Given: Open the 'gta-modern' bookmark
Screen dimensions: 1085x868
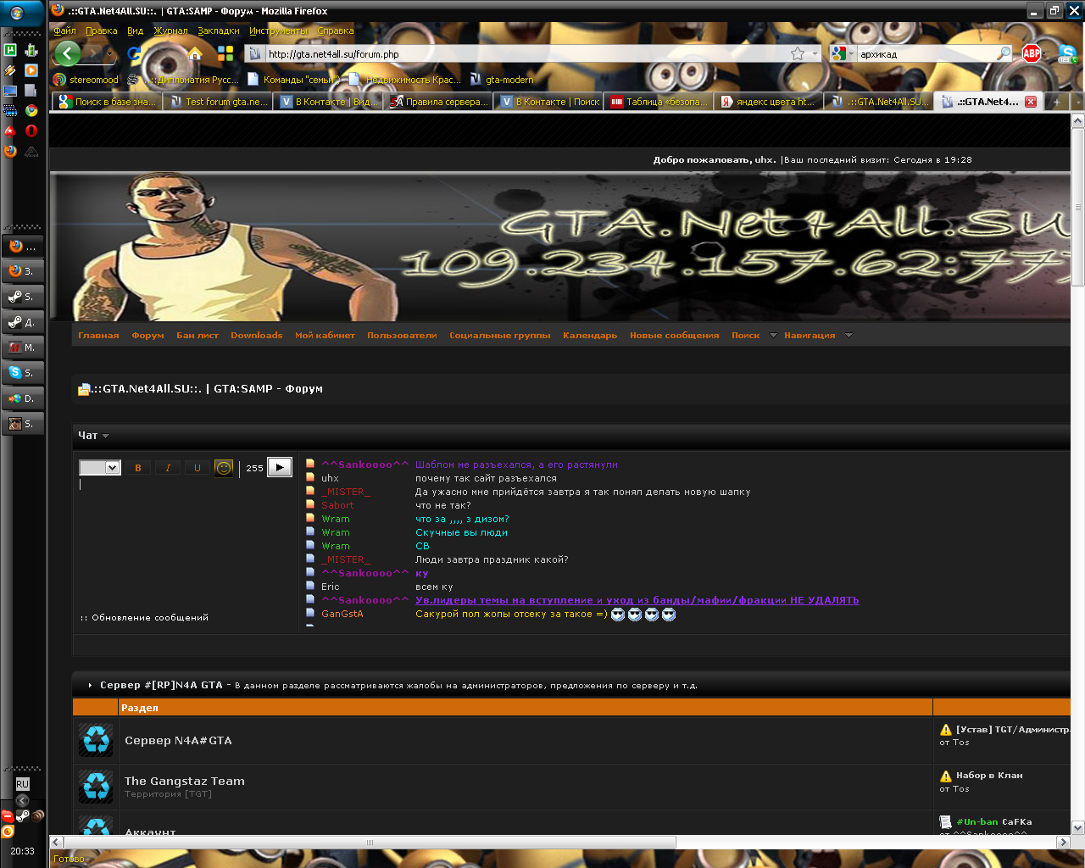Looking at the screenshot, I should click(x=502, y=80).
